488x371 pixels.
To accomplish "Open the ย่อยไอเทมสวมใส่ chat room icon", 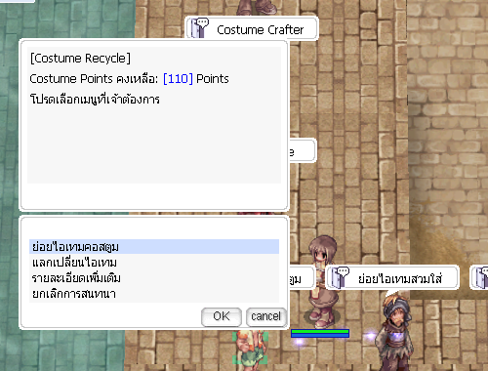I will [x=340, y=277].
